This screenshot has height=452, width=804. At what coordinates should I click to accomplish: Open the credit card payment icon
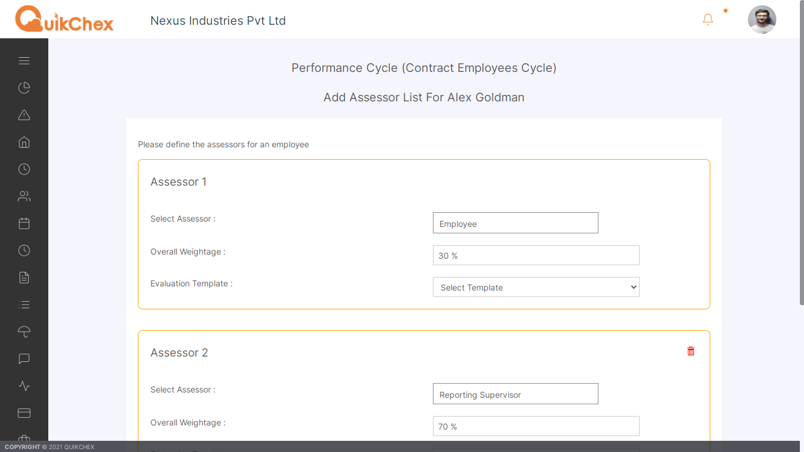coord(24,413)
